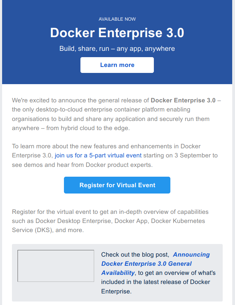Click the bold Docker Enterprise 3.0 paragraph text
This screenshot has height=305, width=235.
point(183,101)
